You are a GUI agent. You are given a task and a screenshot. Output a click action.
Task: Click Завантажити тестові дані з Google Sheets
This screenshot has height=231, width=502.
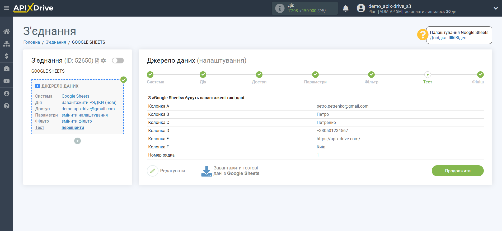point(236,171)
